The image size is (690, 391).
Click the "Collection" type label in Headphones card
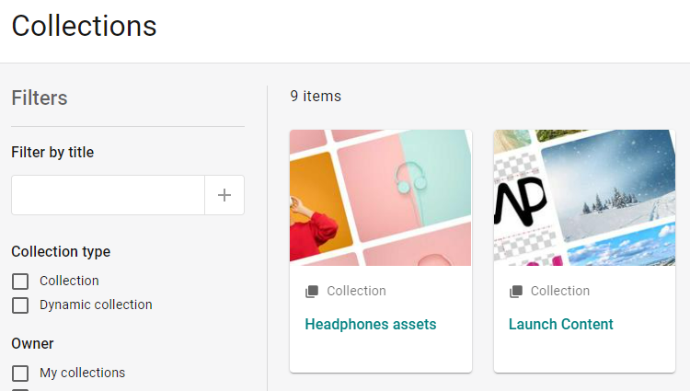[356, 291]
